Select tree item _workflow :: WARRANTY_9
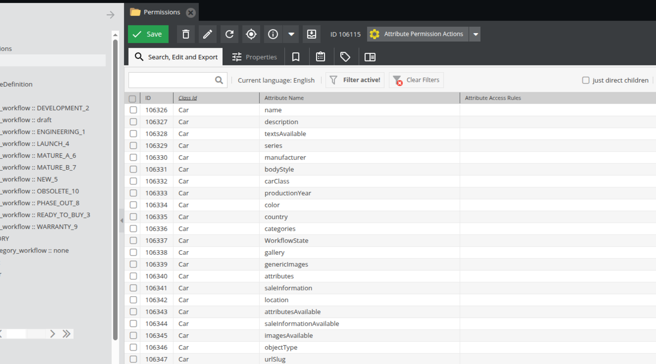The width and height of the screenshot is (656, 364). 38,227
